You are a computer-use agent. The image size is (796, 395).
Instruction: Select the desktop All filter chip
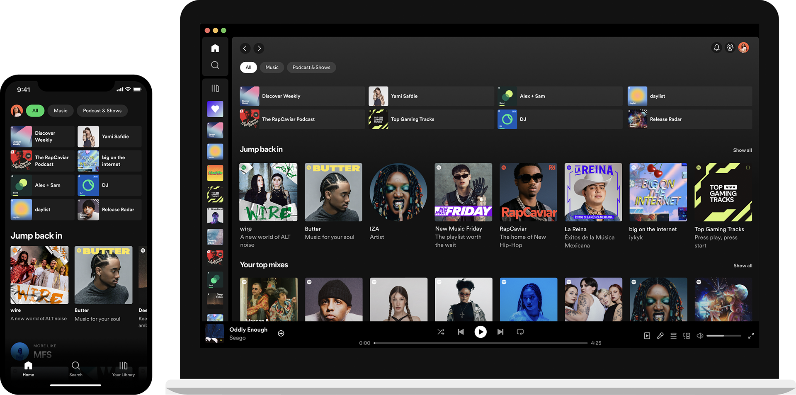248,68
